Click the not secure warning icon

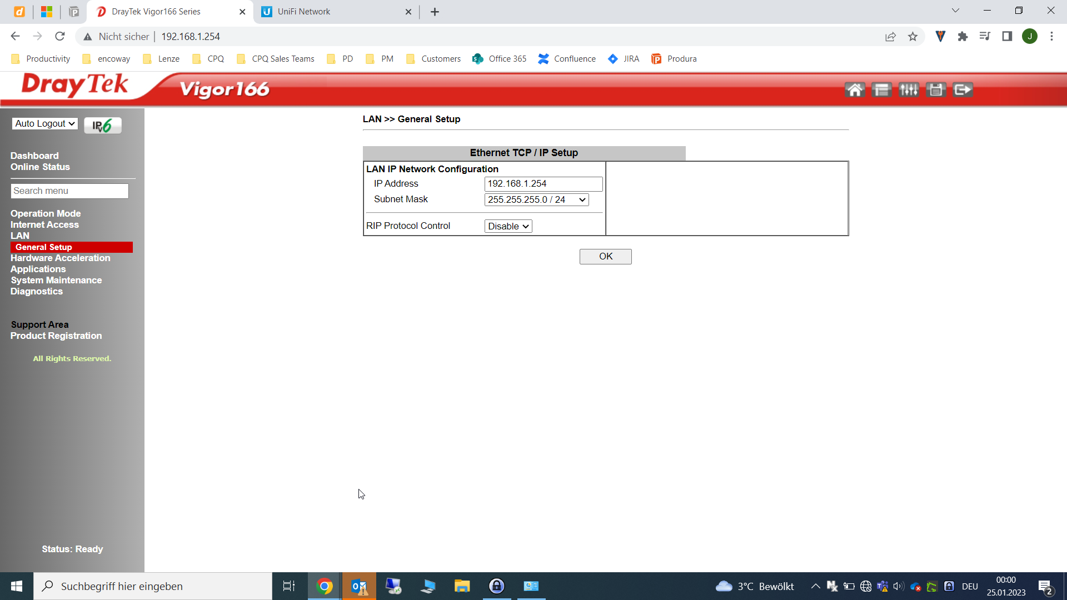pos(88,37)
